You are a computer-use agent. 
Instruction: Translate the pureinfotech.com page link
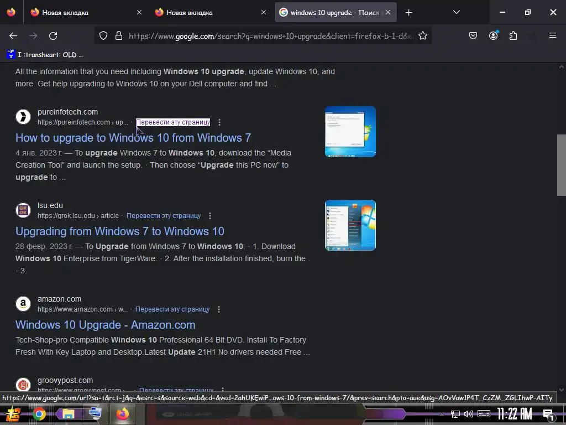tap(173, 122)
